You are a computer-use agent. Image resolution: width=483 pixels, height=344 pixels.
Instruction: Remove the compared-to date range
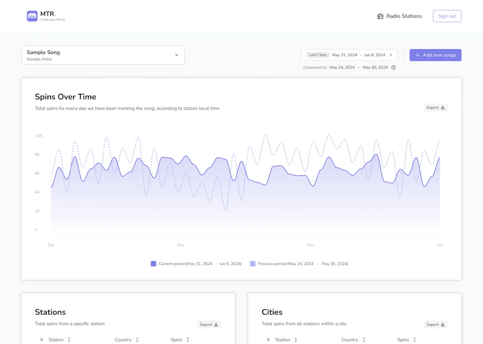pos(394,67)
